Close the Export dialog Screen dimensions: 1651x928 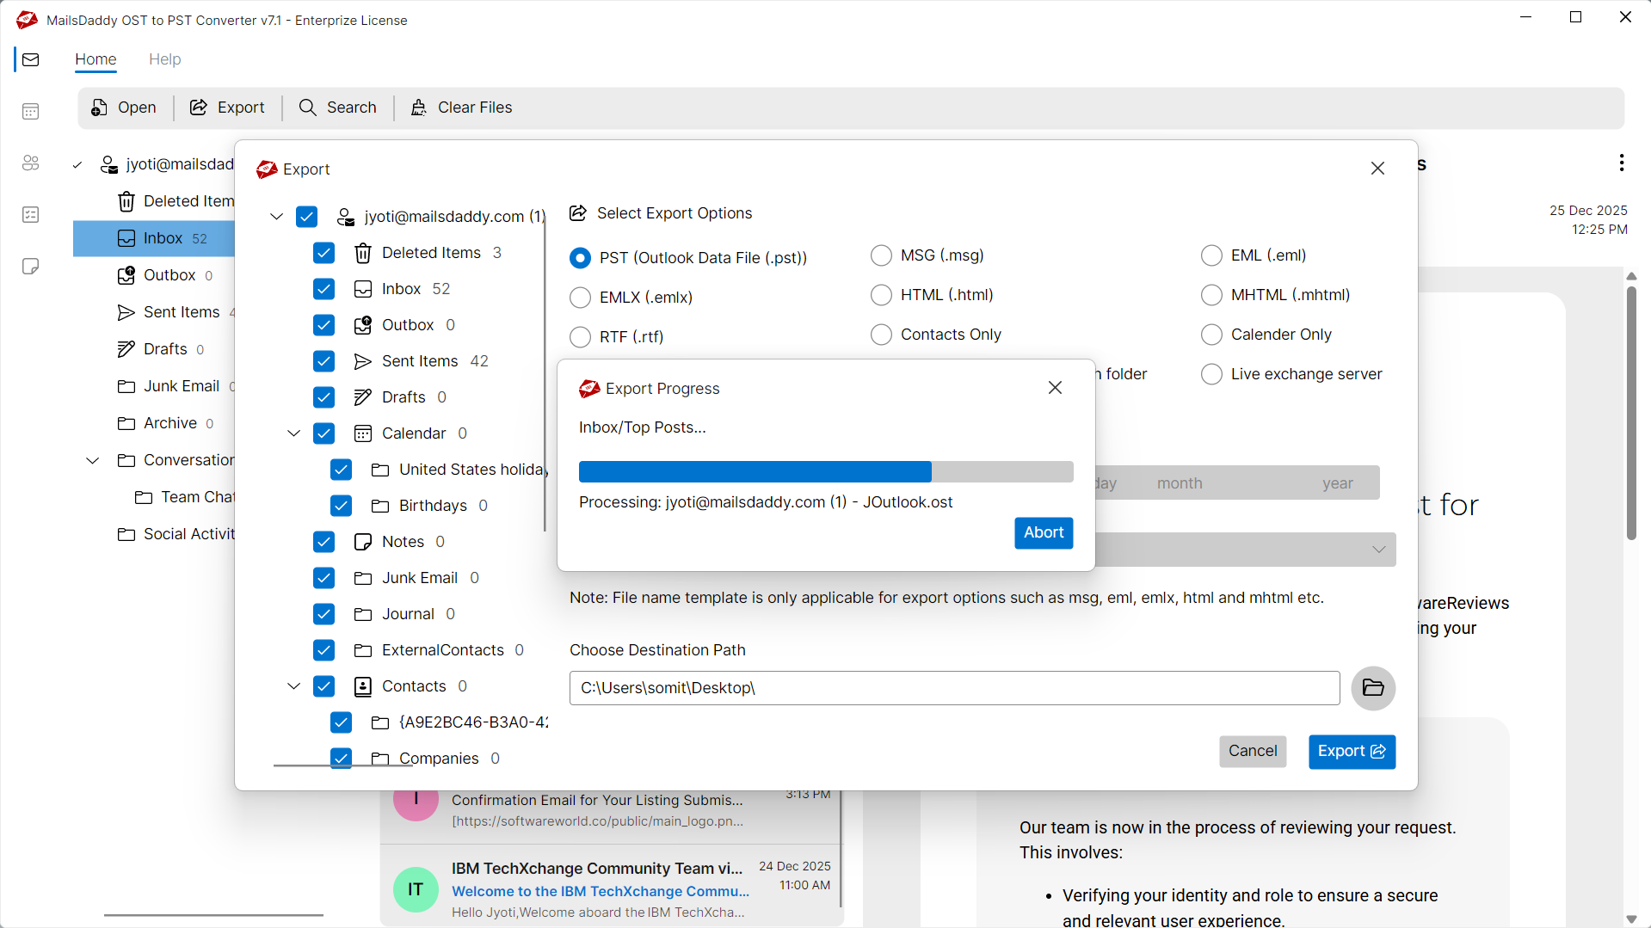(x=1377, y=169)
